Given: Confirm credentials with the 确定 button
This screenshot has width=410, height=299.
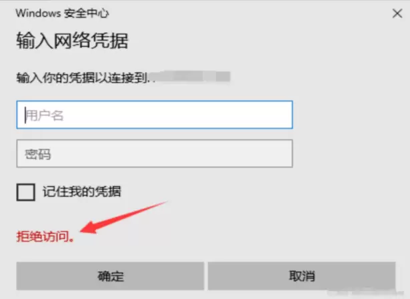Looking at the screenshot, I should click(x=110, y=276).
